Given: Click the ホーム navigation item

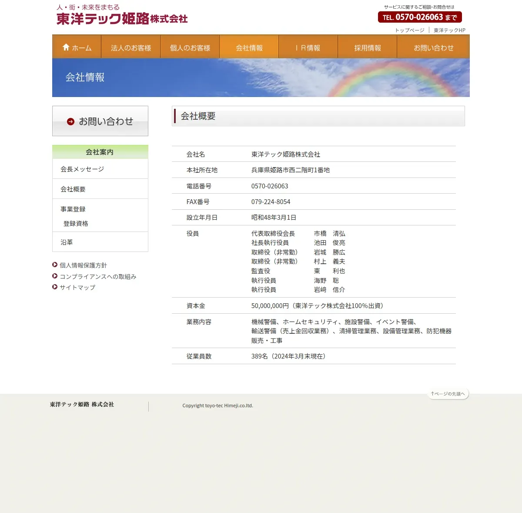Looking at the screenshot, I should tap(77, 47).
